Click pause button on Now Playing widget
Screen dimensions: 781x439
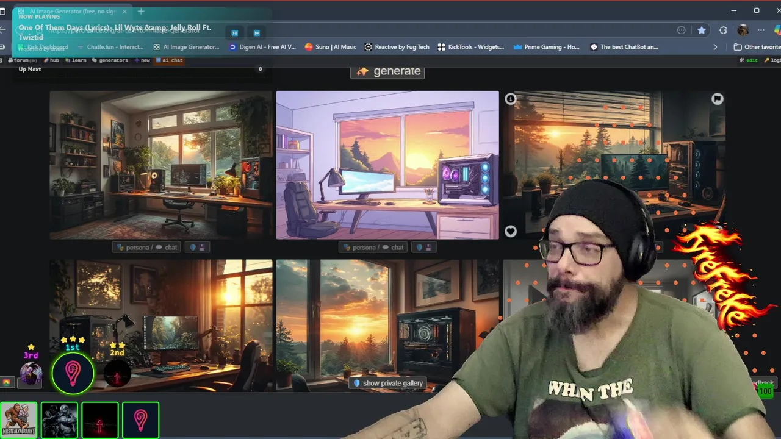pos(235,33)
